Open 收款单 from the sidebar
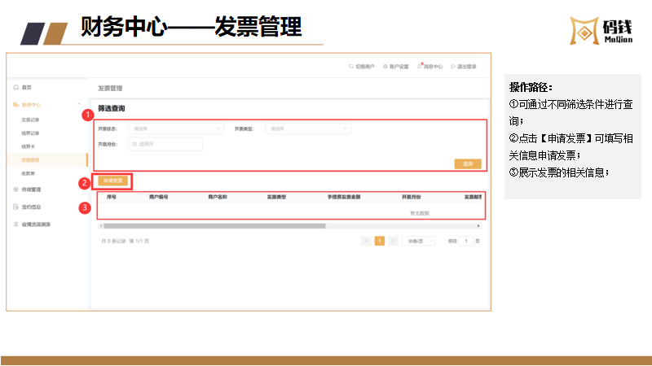The width and height of the screenshot is (652, 366). (x=28, y=172)
